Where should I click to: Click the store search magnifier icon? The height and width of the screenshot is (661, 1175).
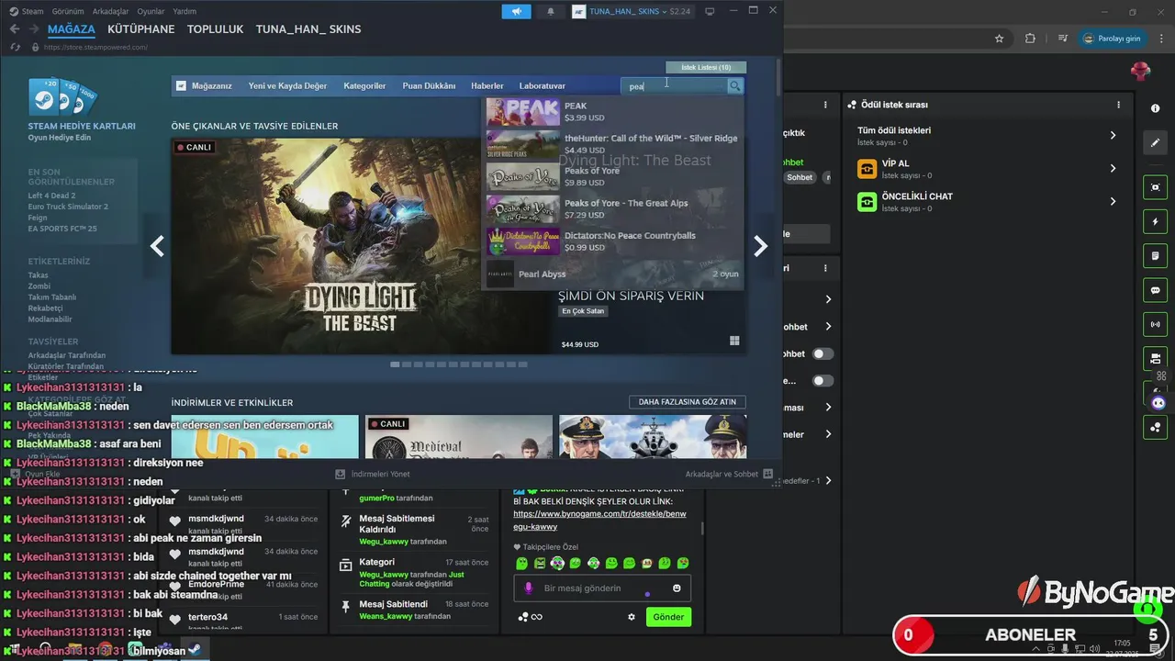click(x=734, y=85)
